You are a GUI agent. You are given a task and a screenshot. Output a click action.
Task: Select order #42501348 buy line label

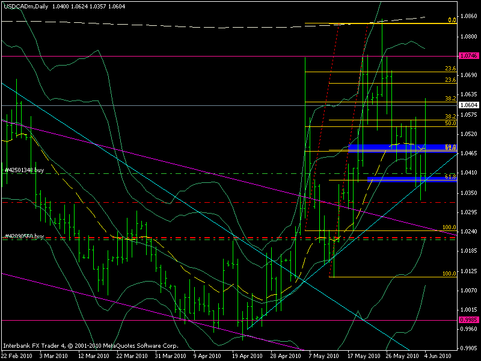pyautogui.click(x=25, y=170)
